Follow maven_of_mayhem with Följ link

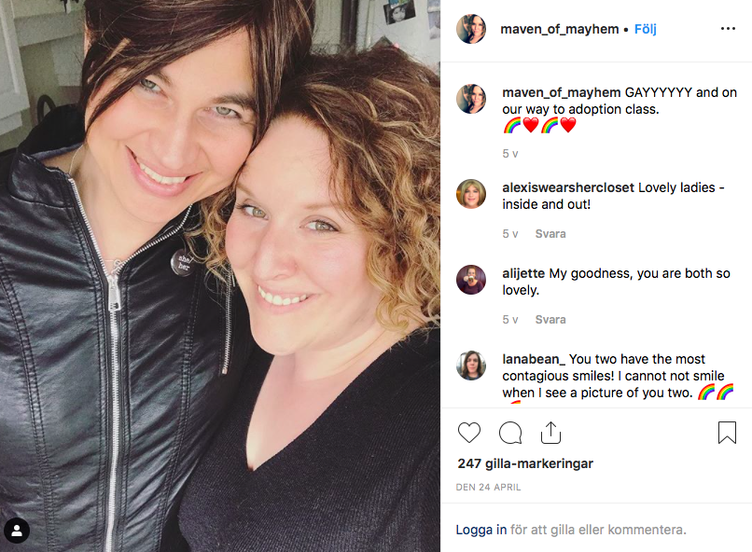(645, 29)
